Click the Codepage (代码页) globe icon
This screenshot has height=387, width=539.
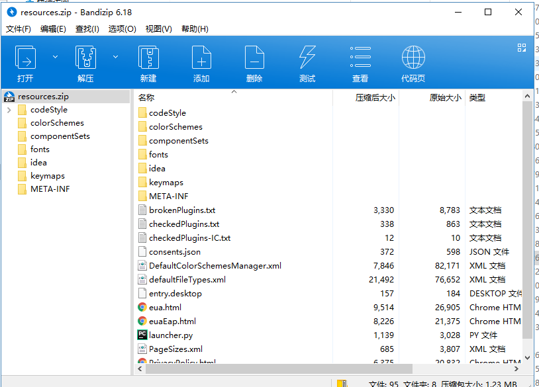click(x=413, y=57)
